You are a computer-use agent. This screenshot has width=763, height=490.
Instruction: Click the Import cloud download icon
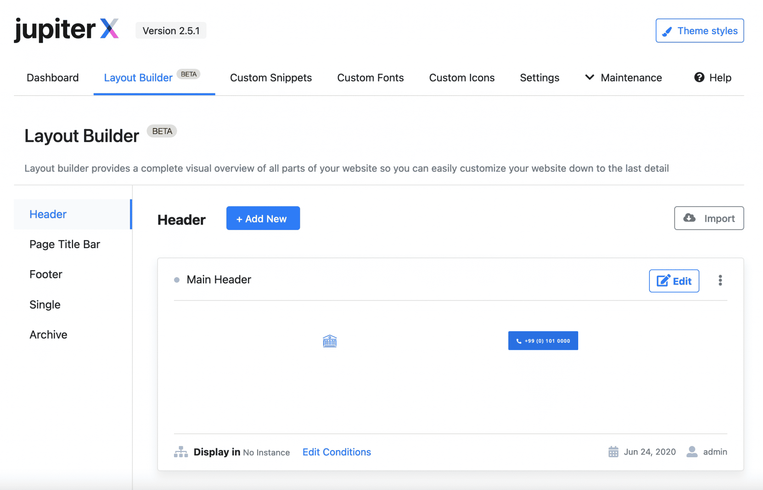689,218
